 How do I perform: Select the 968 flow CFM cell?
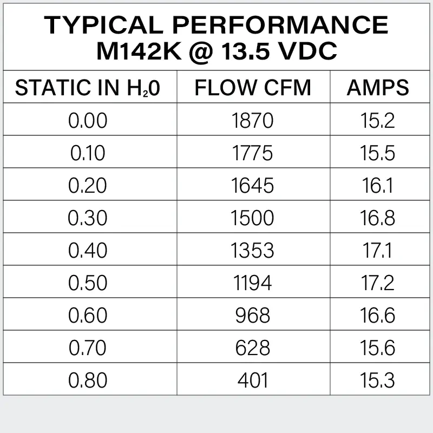point(253,315)
